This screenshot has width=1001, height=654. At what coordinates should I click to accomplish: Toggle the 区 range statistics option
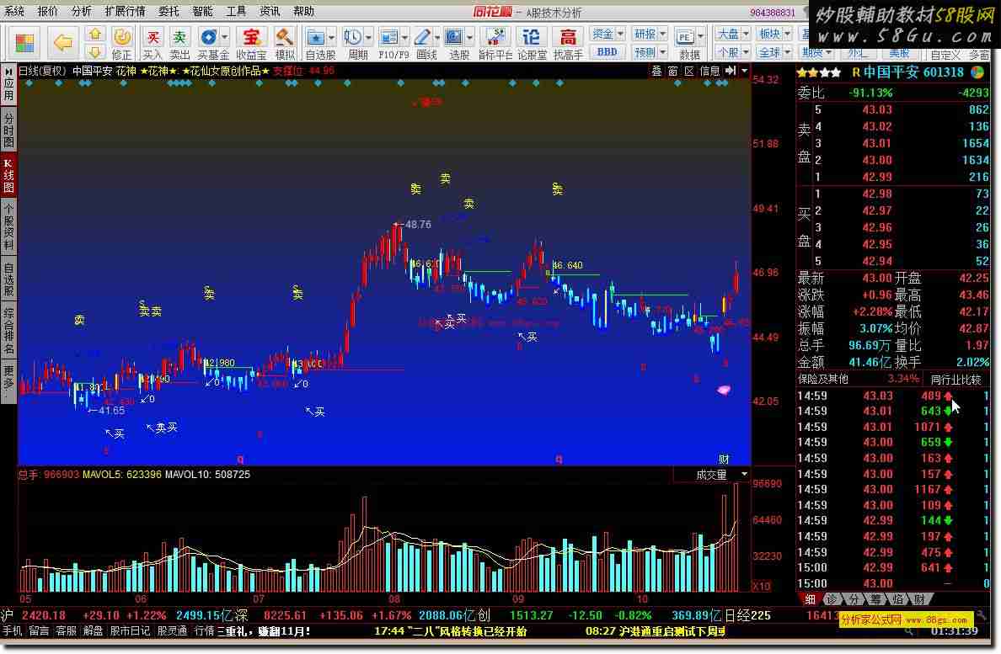point(689,72)
